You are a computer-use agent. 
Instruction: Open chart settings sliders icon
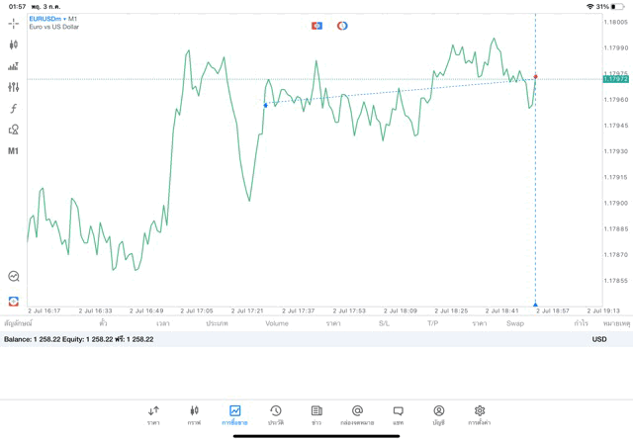[14, 87]
